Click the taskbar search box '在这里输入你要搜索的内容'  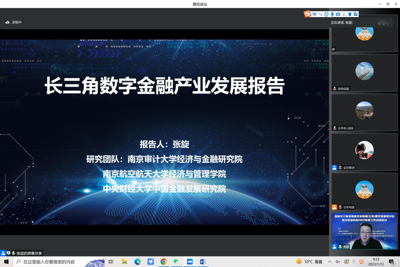coord(59,262)
